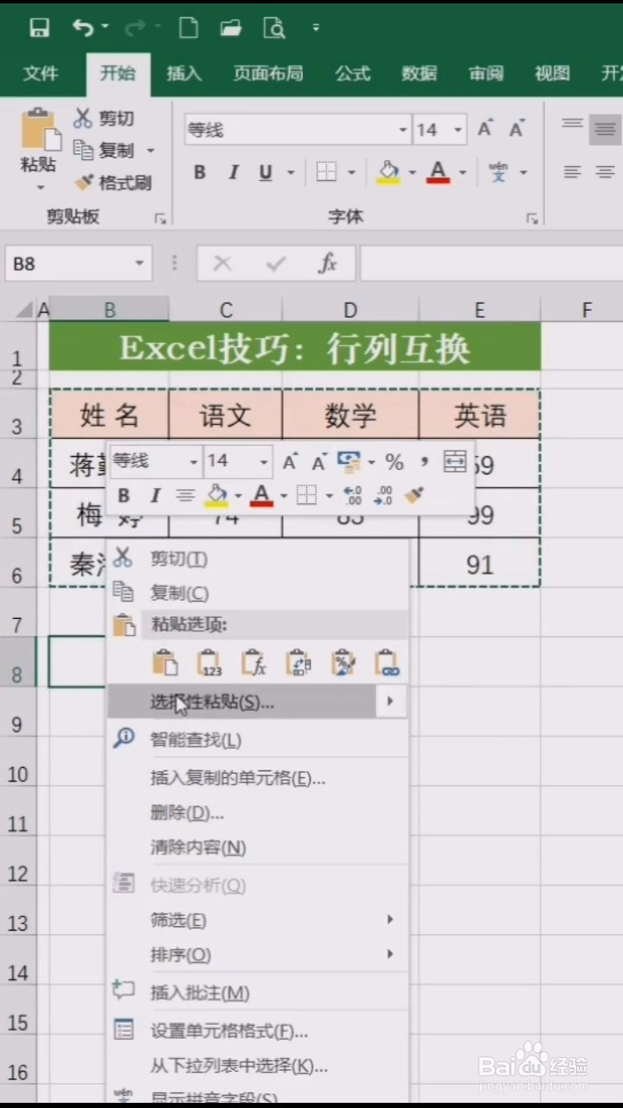The height and width of the screenshot is (1108, 623).
Task: Choose 删除(D) from the context menu
Action: click(257, 813)
